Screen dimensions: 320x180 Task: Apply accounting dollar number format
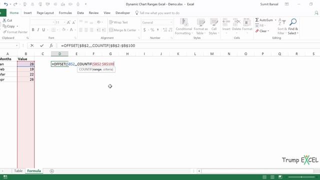(x=144, y=30)
